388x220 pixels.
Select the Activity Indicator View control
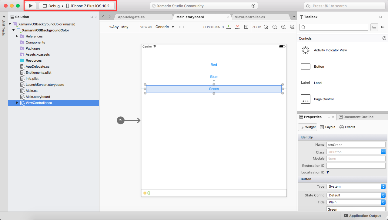(330, 50)
